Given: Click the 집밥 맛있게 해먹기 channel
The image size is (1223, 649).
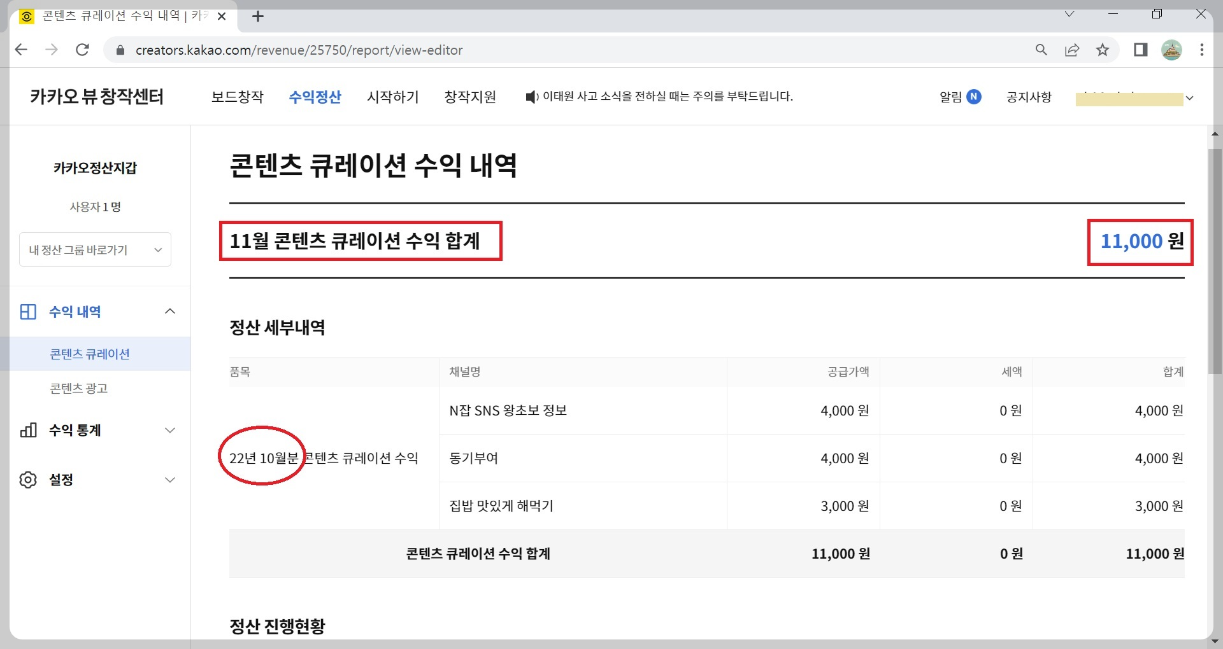Looking at the screenshot, I should [x=501, y=506].
